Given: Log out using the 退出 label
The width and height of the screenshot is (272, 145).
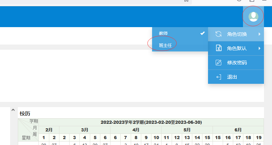Looking at the screenshot, I should (x=232, y=77).
